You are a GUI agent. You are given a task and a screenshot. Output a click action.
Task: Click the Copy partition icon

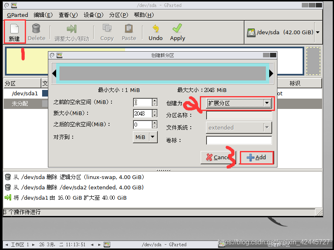[x=107, y=32]
